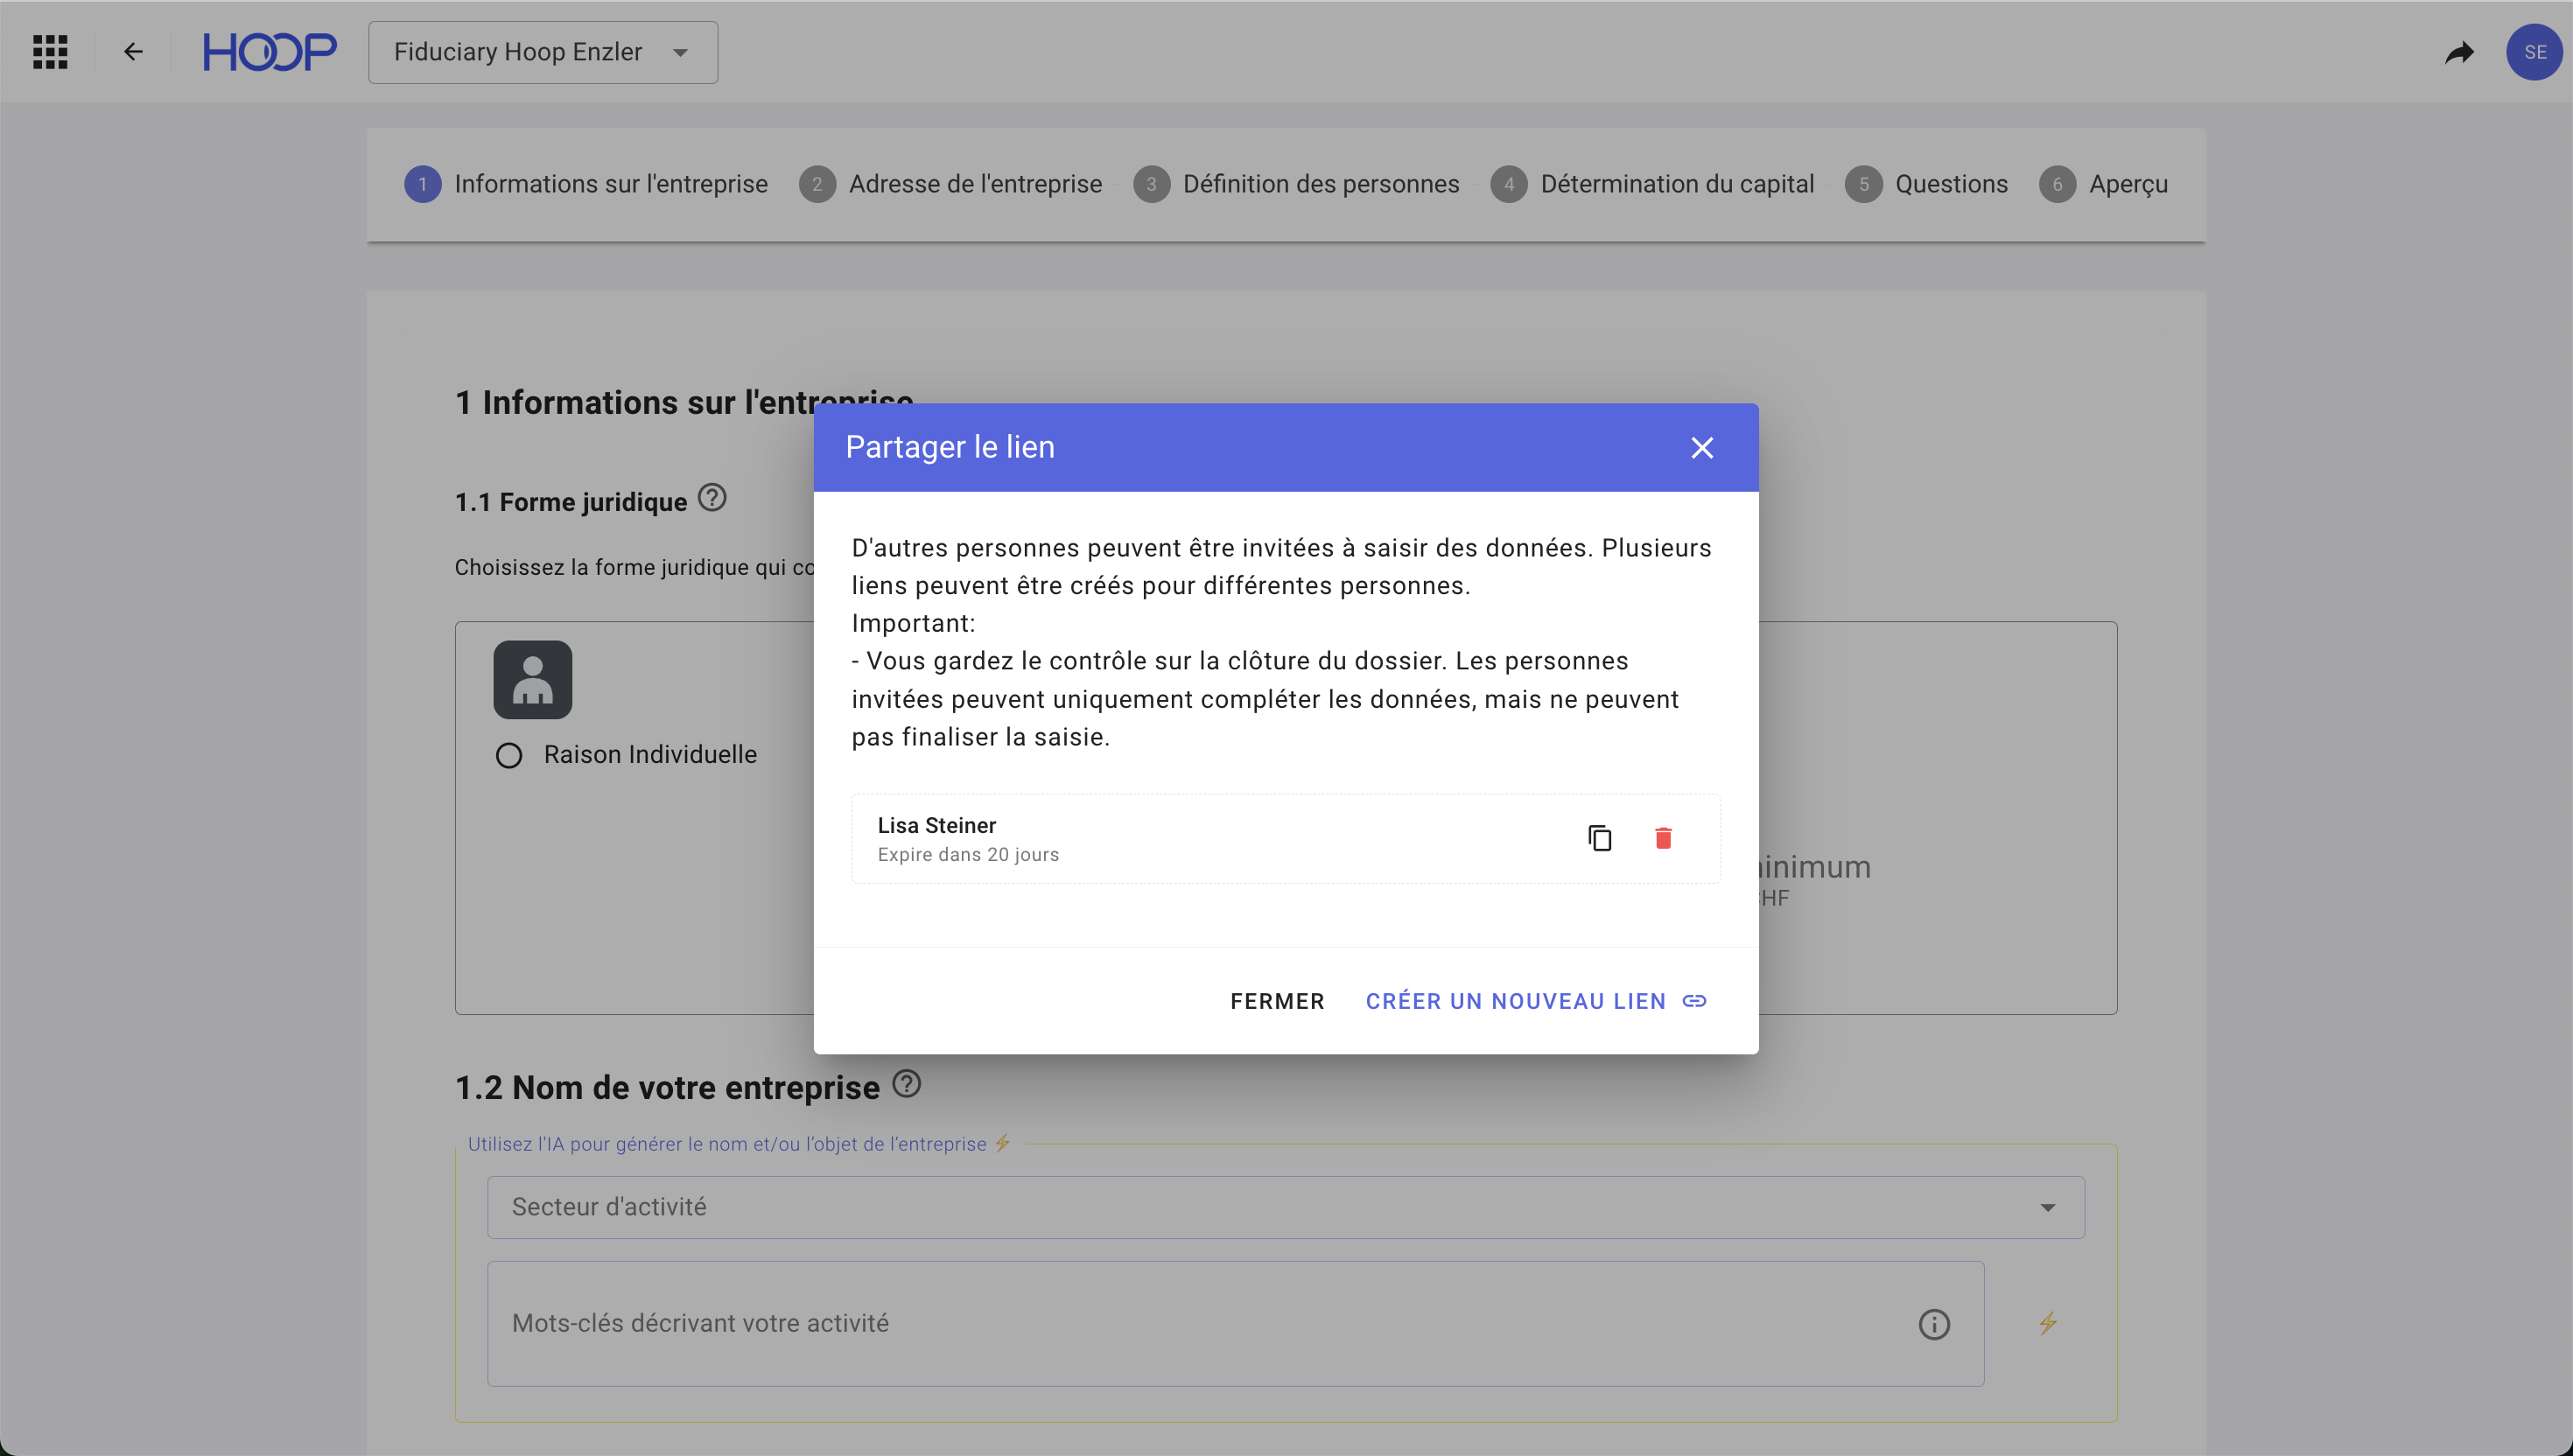Show help for Forme juridique
The height and width of the screenshot is (1456, 2573).
point(712,498)
